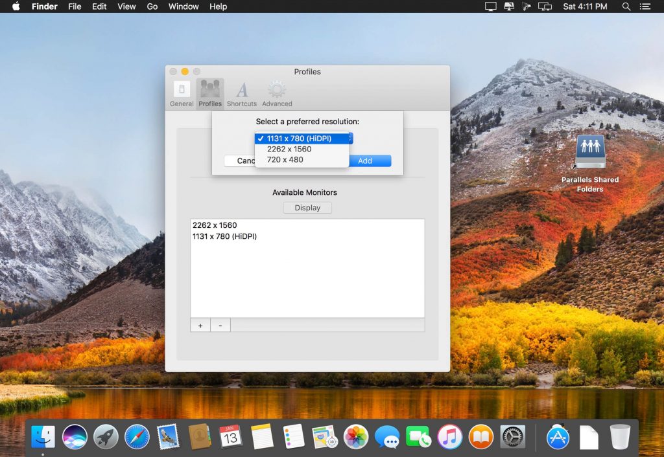Open the Window menu in menu bar
The width and height of the screenshot is (664, 457).
click(x=184, y=6)
